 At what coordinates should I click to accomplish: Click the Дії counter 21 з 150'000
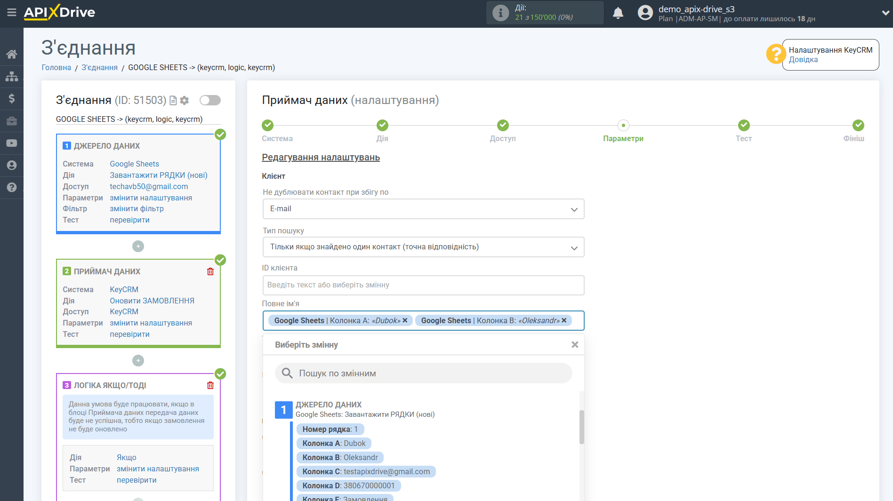(x=544, y=17)
